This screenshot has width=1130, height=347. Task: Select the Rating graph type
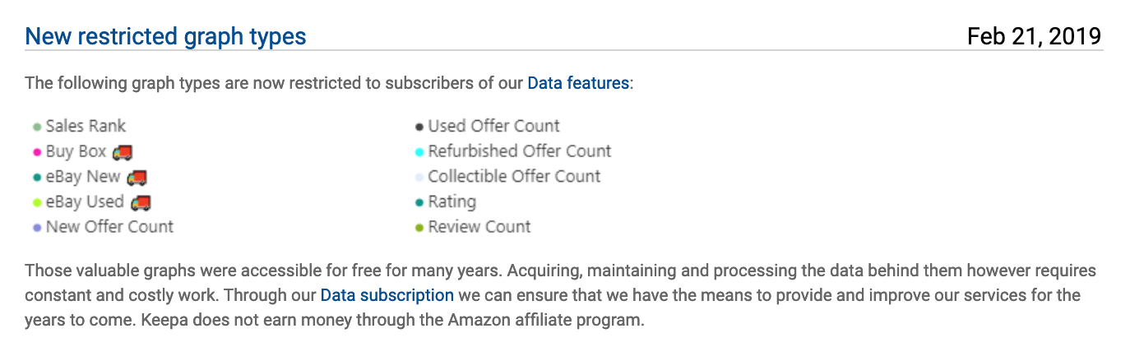click(x=452, y=201)
